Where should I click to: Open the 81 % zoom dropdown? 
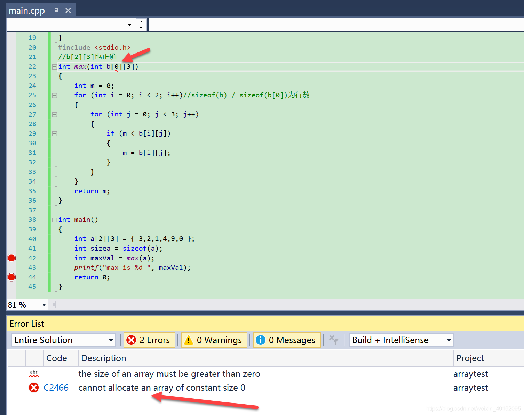[x=44, y=305]
